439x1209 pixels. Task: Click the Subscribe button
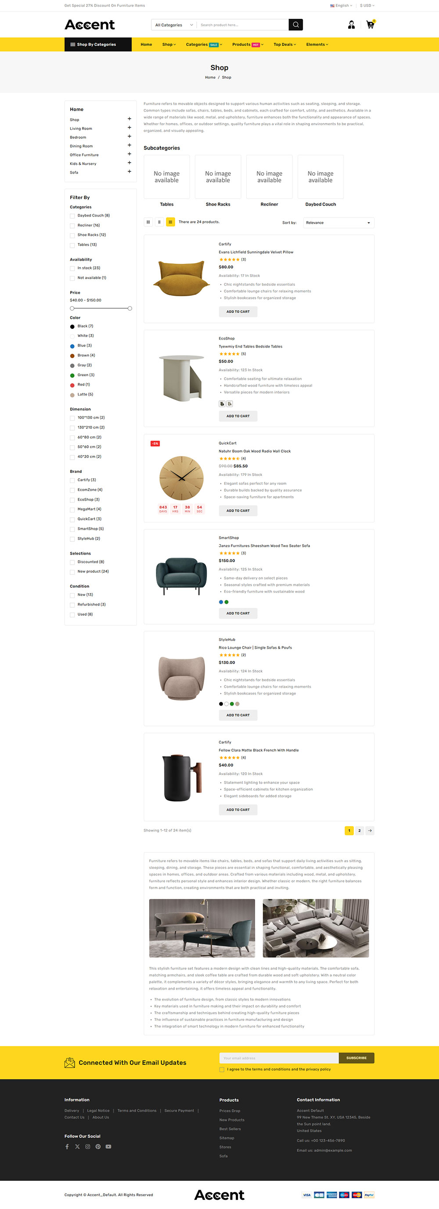pos(356,1058)
